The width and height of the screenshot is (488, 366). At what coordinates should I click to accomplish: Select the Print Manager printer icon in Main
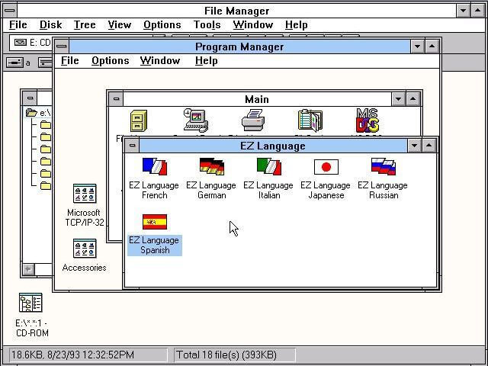coord(253,120)
